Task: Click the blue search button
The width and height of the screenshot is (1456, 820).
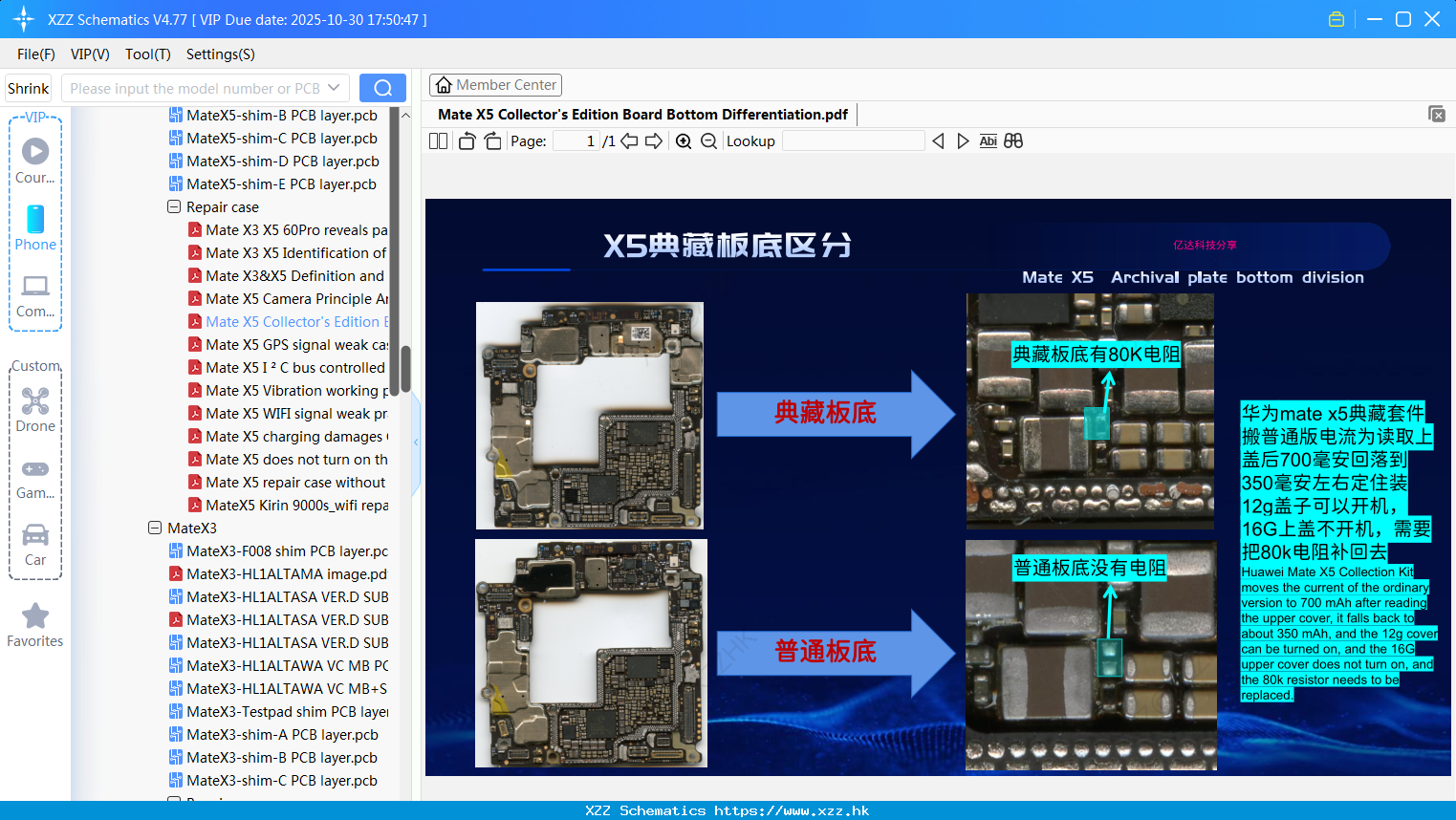Action: pyautogui.click(x=382, y=88)
